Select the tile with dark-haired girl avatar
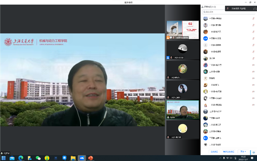 coord(182,90)
